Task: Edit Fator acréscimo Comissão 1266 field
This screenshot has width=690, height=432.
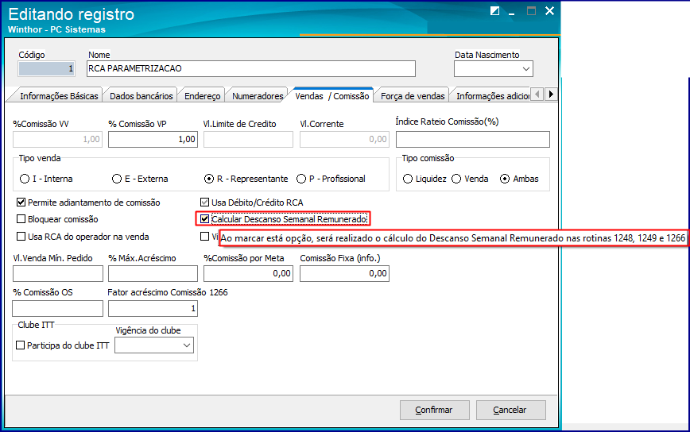Action: coord(153,308)
